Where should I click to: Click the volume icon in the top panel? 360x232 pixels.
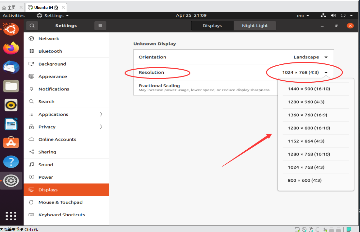(x=333, y=15)
